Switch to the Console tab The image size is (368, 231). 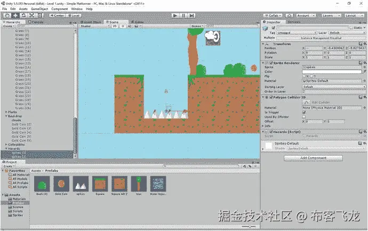(x=36, y=22)
